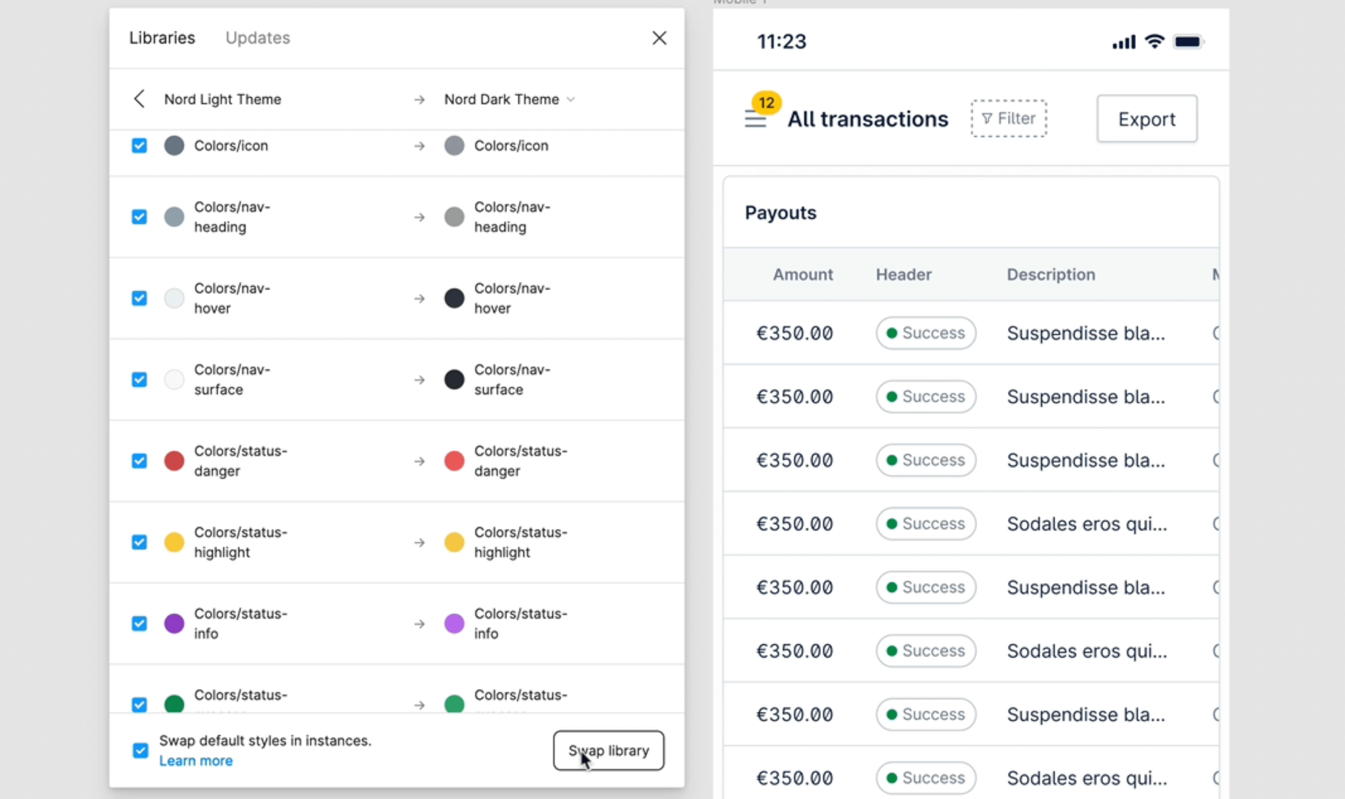Uncheck the Colors/status-danger checkbox

[139, 461]
